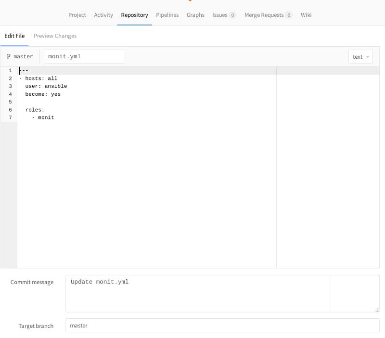The height and width of the screenshot is (338, 385).
Task: Click the filename field showing monit.yml
Action: click(84, 56)
